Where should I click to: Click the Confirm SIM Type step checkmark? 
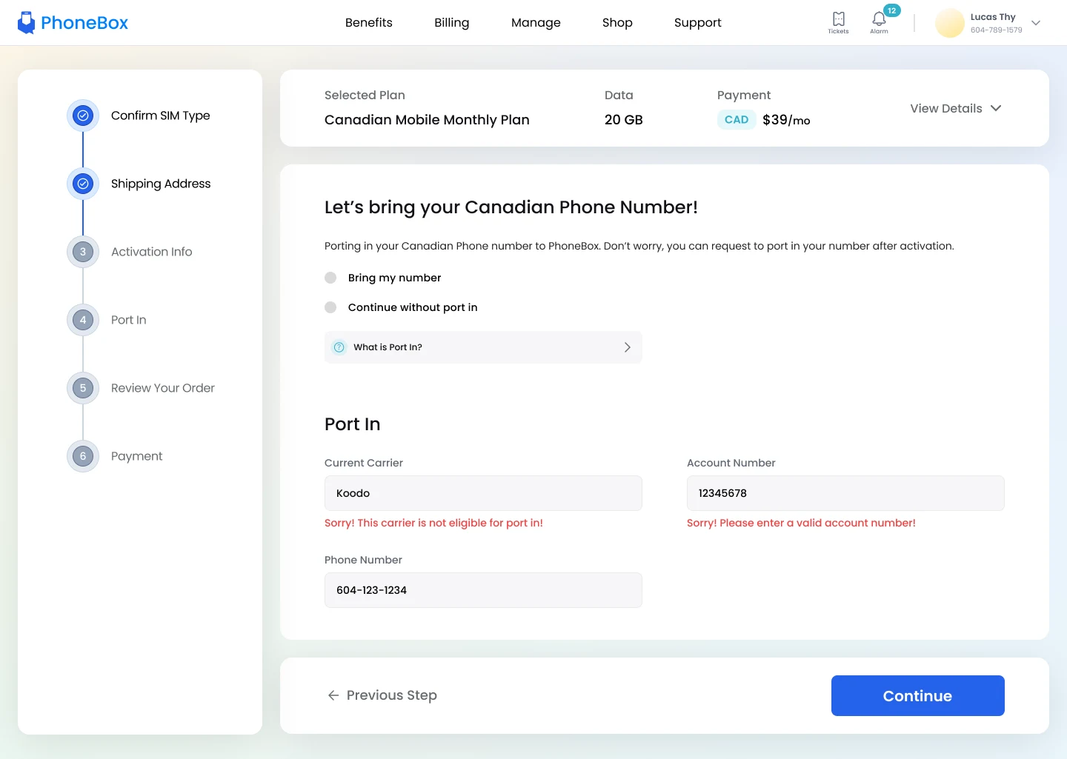pyautogui.click(x=83, y=116)
